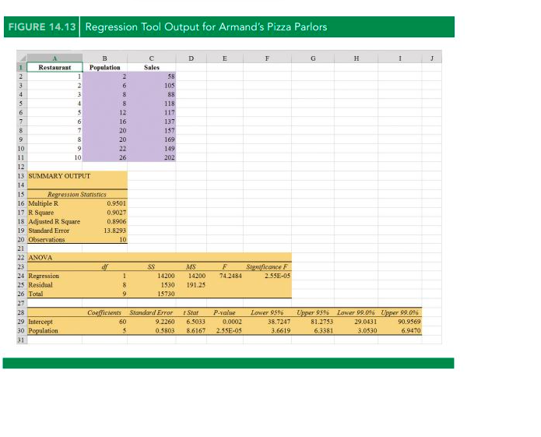Viewport: 541px width, 437px height.
Task: Click Lower 99.0% value 29.0431
Action: click(x=366, y=322)
